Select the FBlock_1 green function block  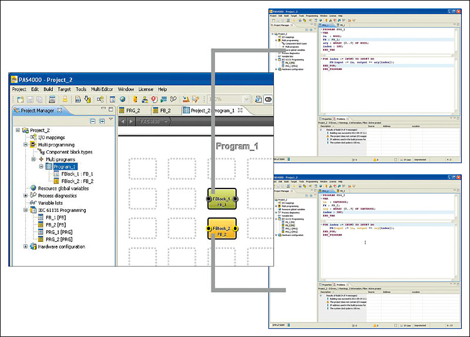point(222,199)
